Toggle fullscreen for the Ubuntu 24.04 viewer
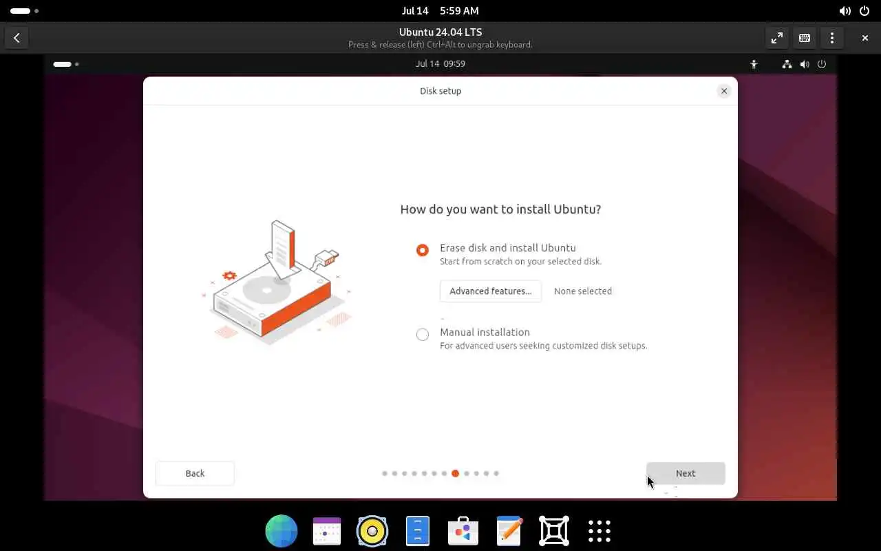This screenshot has width=881, height=551. point(777,38)
